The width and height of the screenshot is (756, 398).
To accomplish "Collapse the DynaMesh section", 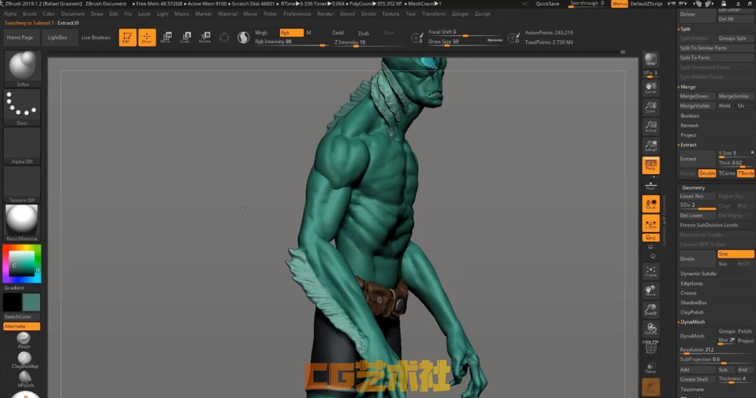I will (693, 322).
